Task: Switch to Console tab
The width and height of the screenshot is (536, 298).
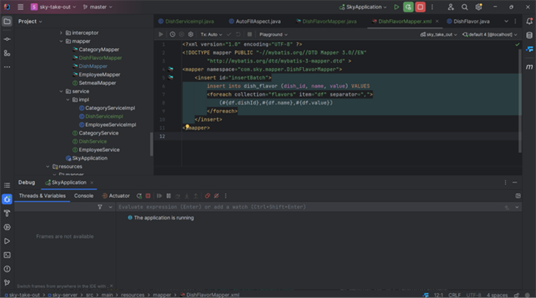Action: [83, 196]
